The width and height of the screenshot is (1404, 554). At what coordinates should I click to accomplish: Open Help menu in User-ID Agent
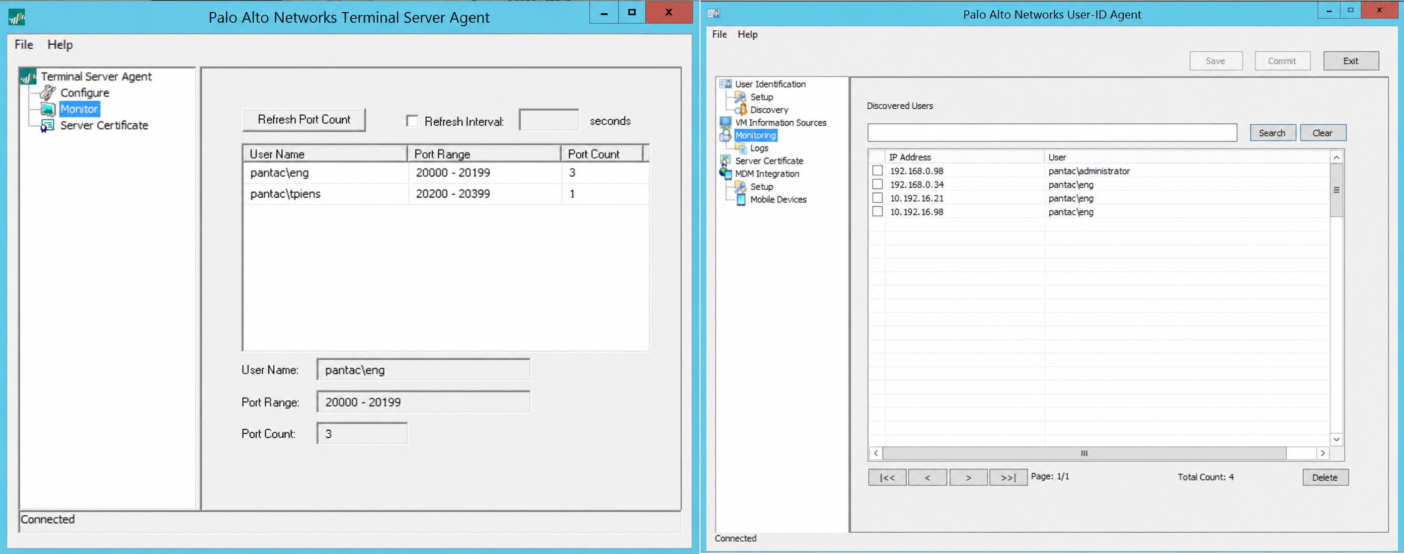point(748,34)
